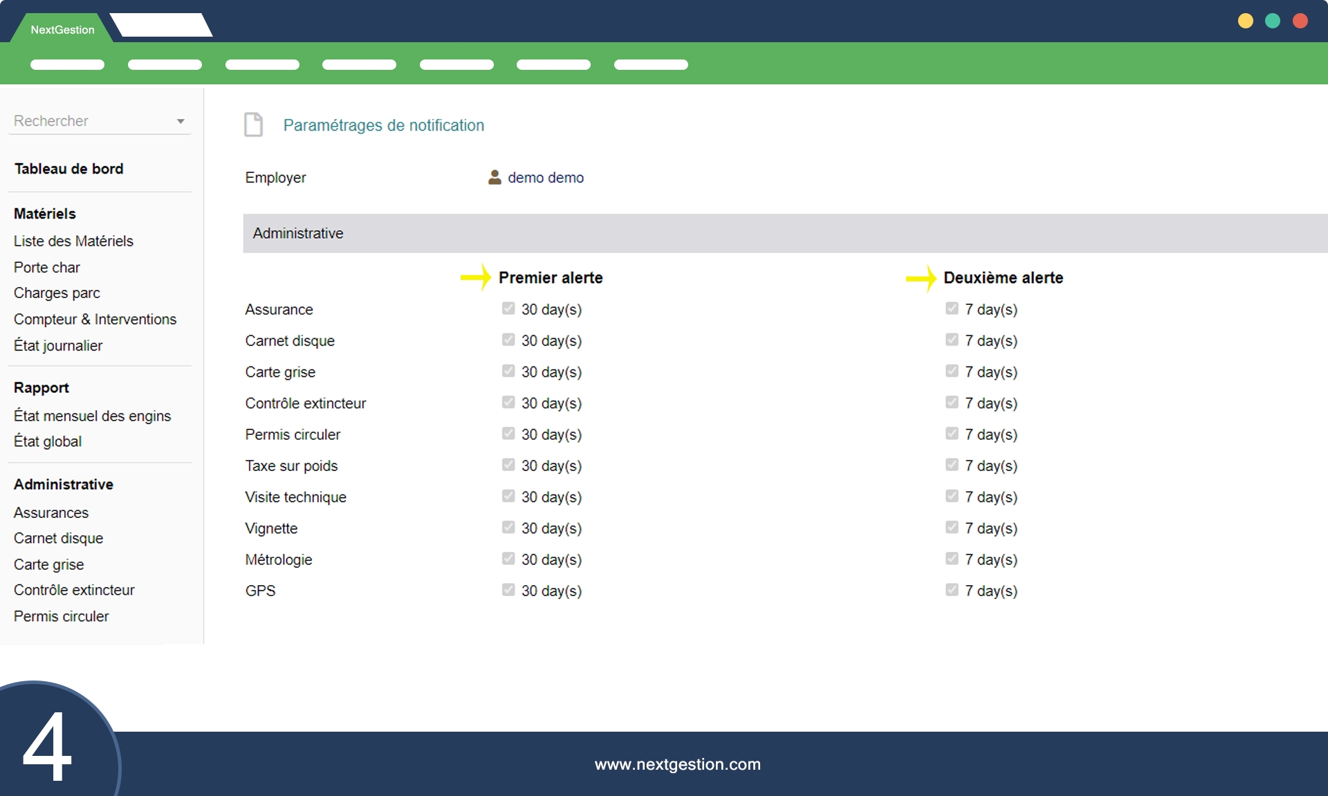
Task: Switch to the NextGestion tab
Action: (x=62, y=30)
